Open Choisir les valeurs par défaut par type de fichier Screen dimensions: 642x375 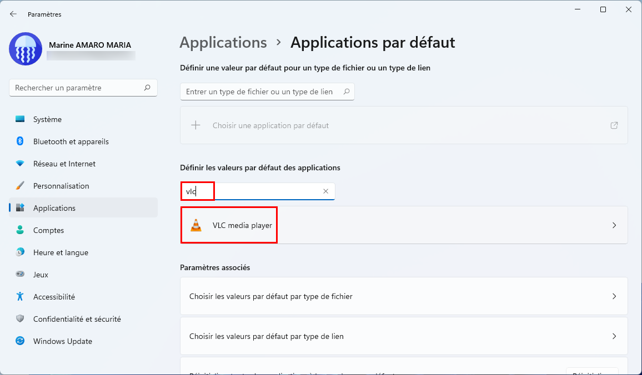pos(404,296)
